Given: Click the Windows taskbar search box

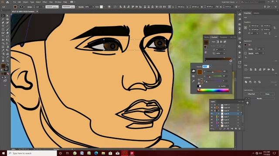Looking at the screenshot, I should click(x=32, y=153).
